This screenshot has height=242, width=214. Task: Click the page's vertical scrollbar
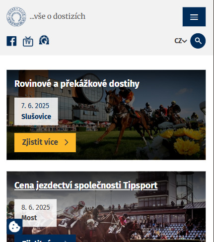coord(214,121)
